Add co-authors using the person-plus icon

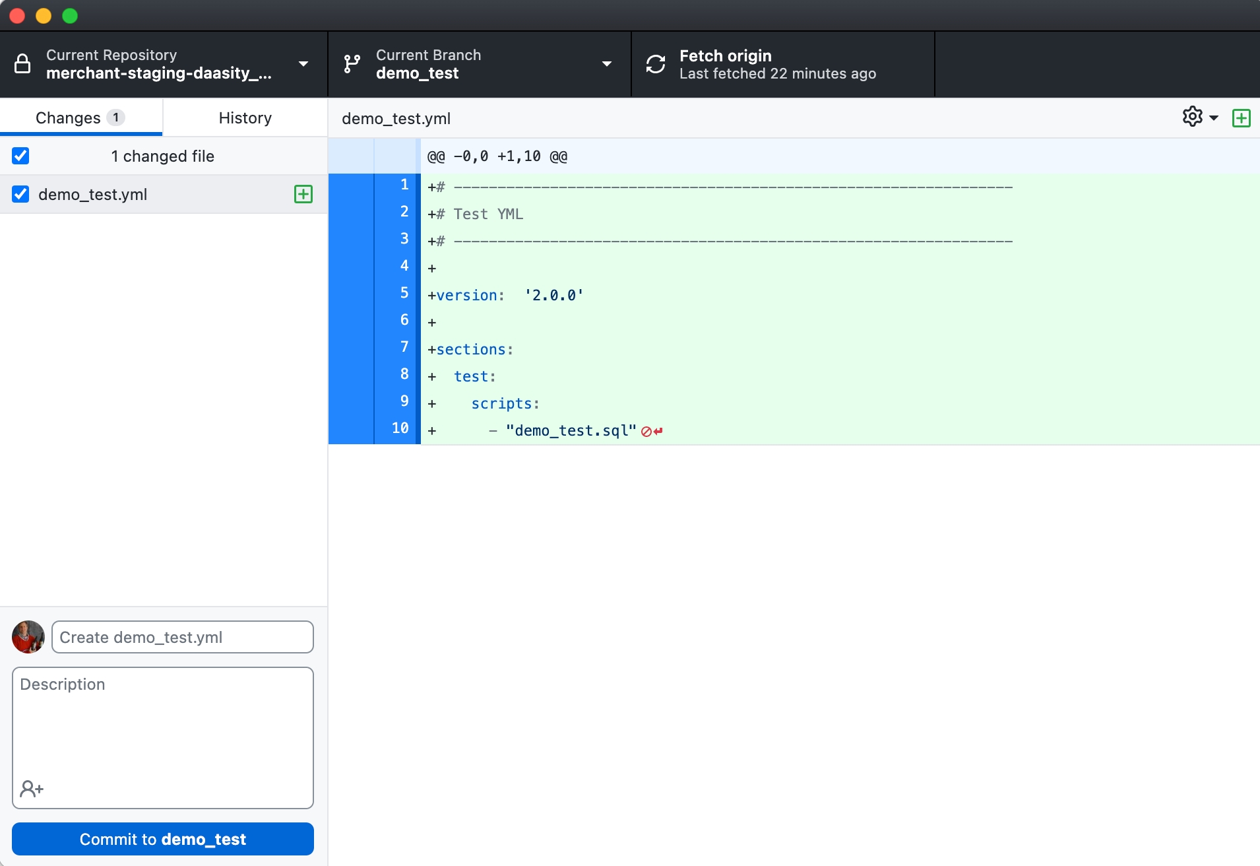31,788
